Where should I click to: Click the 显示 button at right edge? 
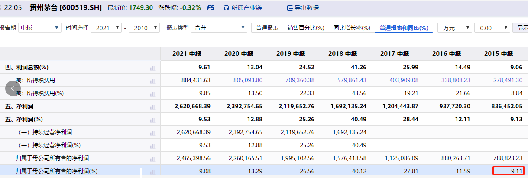[x=520, y=28]
